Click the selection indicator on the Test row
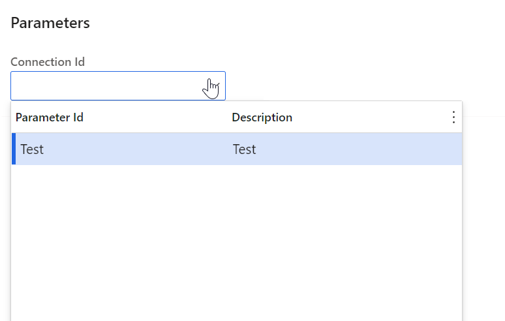The image size is (505, 321). [14, 149]
